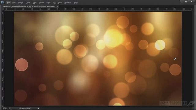Screen dimensions: 196x110
Task: Open the View menu
Action: point(60,2)
